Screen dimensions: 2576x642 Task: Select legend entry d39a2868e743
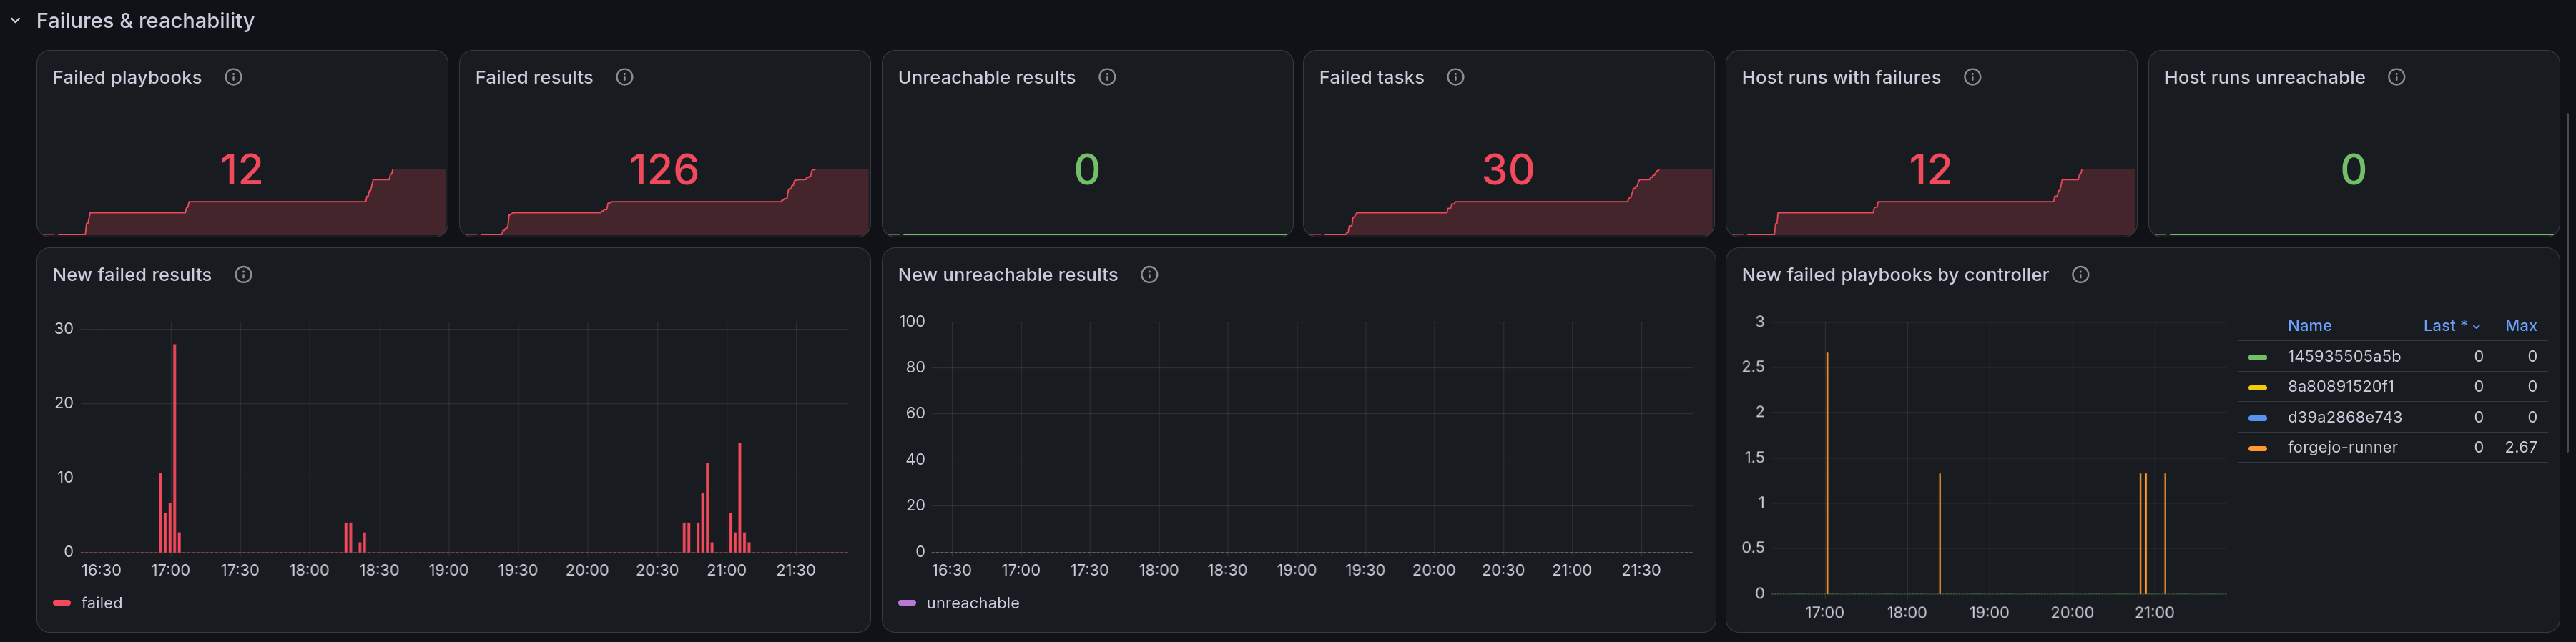pyautogui.click(x=2344, y=417)
